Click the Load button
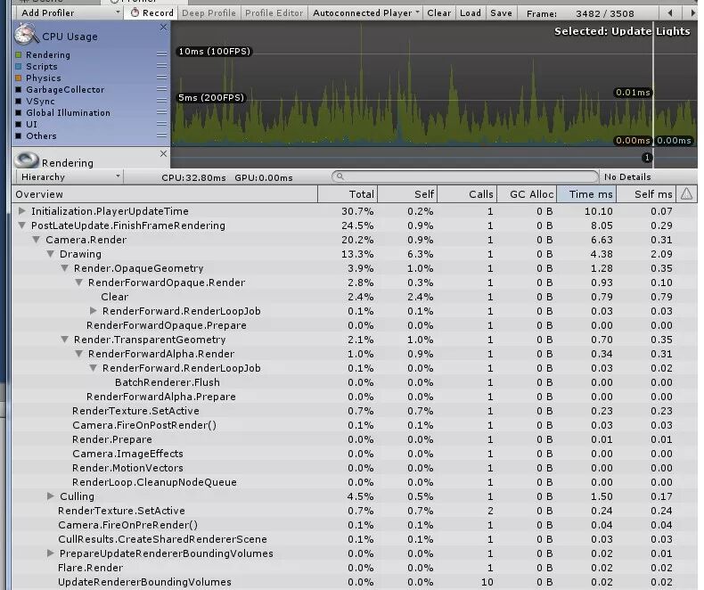Viewport: 704px width, 590px height. [471, 13]
